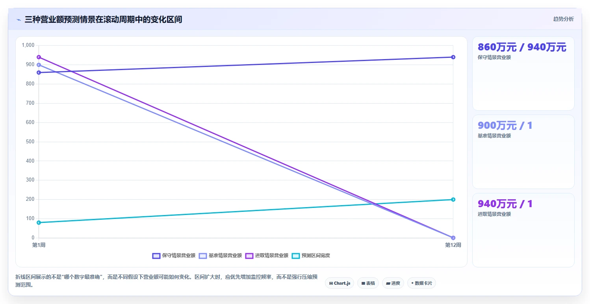
Task: Toggle 保守情景营业额 legend series
Action: pos(174,256)
